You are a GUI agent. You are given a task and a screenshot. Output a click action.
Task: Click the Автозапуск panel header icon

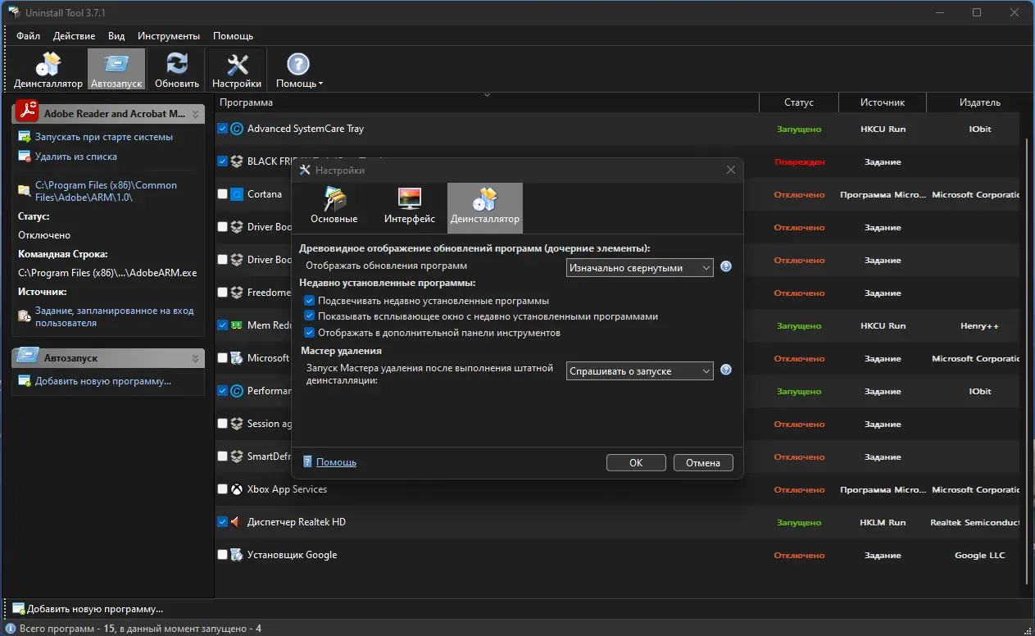click(x=28, y=357)
